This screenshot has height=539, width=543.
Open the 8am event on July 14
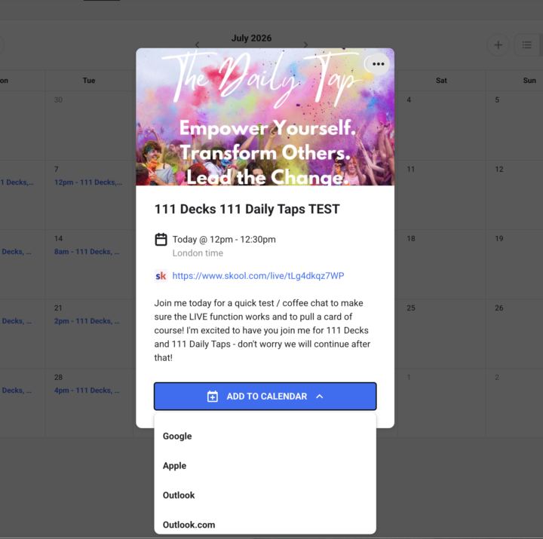pyautogui.click(x=87, y=252)
